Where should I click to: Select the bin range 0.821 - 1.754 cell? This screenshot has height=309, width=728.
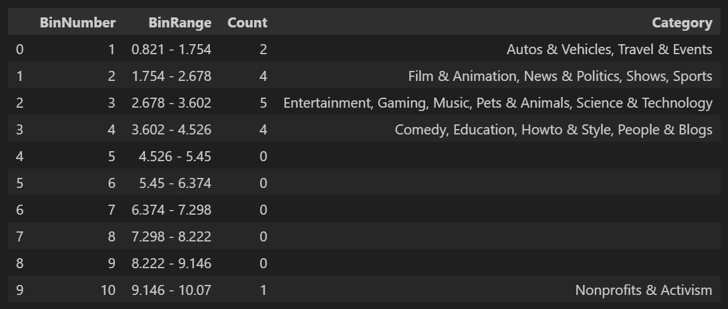(171, 49)
